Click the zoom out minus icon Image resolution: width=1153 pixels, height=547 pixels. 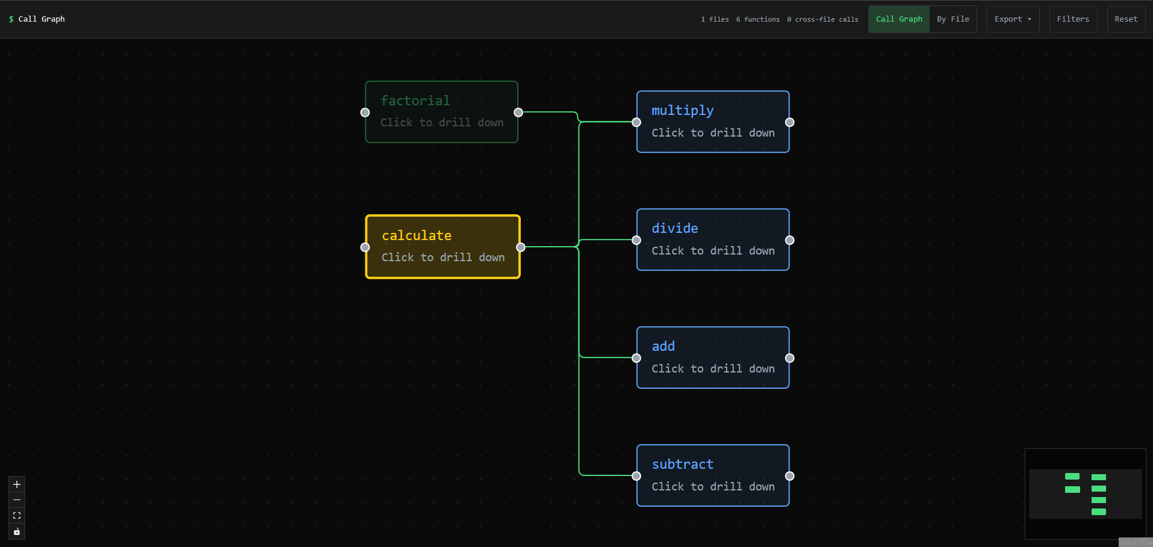tap(17, 500)
